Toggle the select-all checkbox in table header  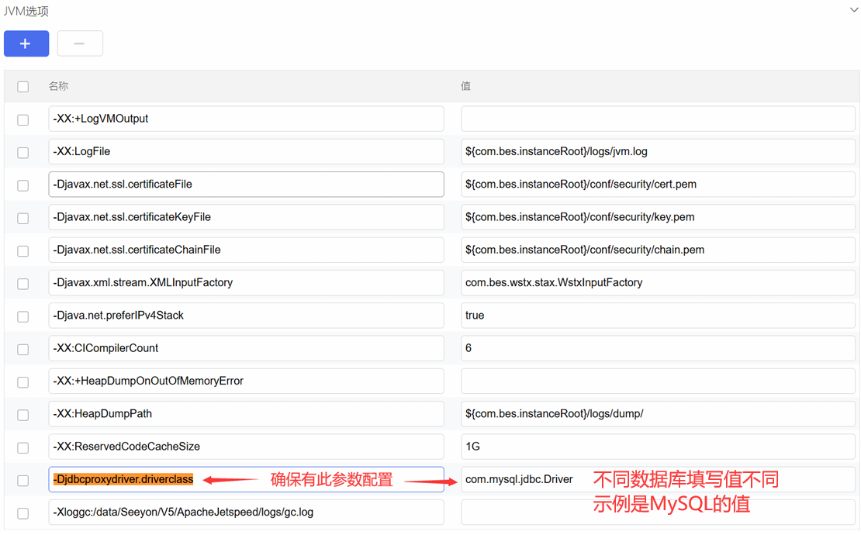point(23,87)
